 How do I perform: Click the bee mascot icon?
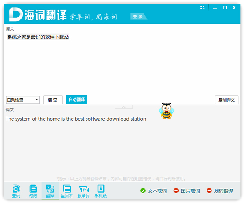point(166,110)
